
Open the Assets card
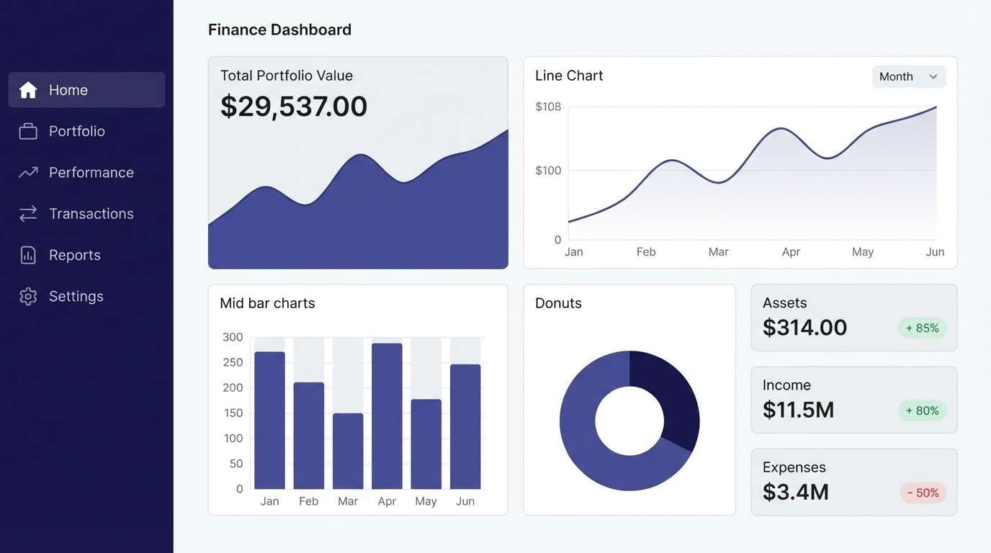(853, 317)
